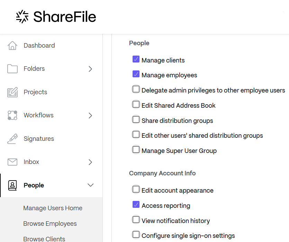This screenshot has width=289, height=242.
Task: Open Dashboard via its home icon
Action: tap(12, 45)
